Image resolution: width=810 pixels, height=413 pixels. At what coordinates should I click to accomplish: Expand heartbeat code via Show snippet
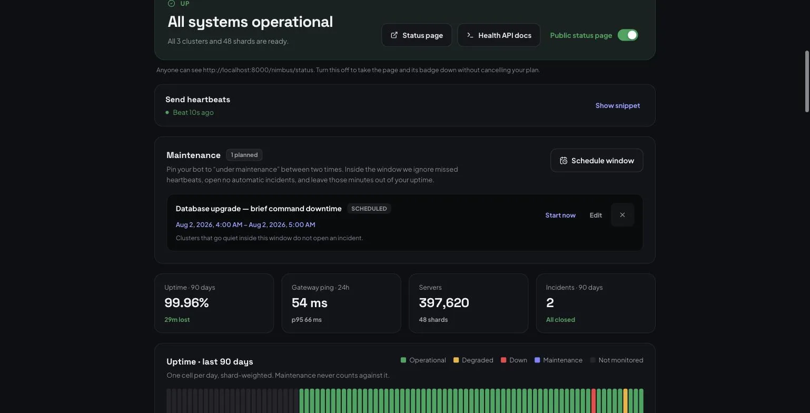pyautogui.click(x=618, y=105)
